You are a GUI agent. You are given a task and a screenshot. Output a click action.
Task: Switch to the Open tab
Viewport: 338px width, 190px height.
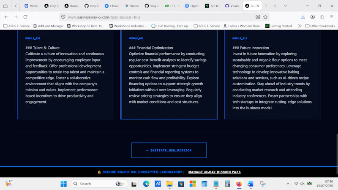[192, 6]
